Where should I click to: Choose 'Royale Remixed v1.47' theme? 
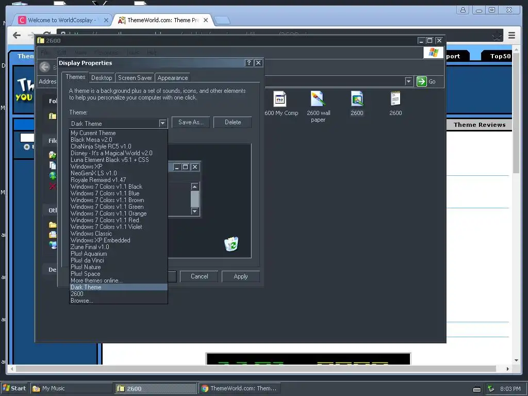[119, 180]
